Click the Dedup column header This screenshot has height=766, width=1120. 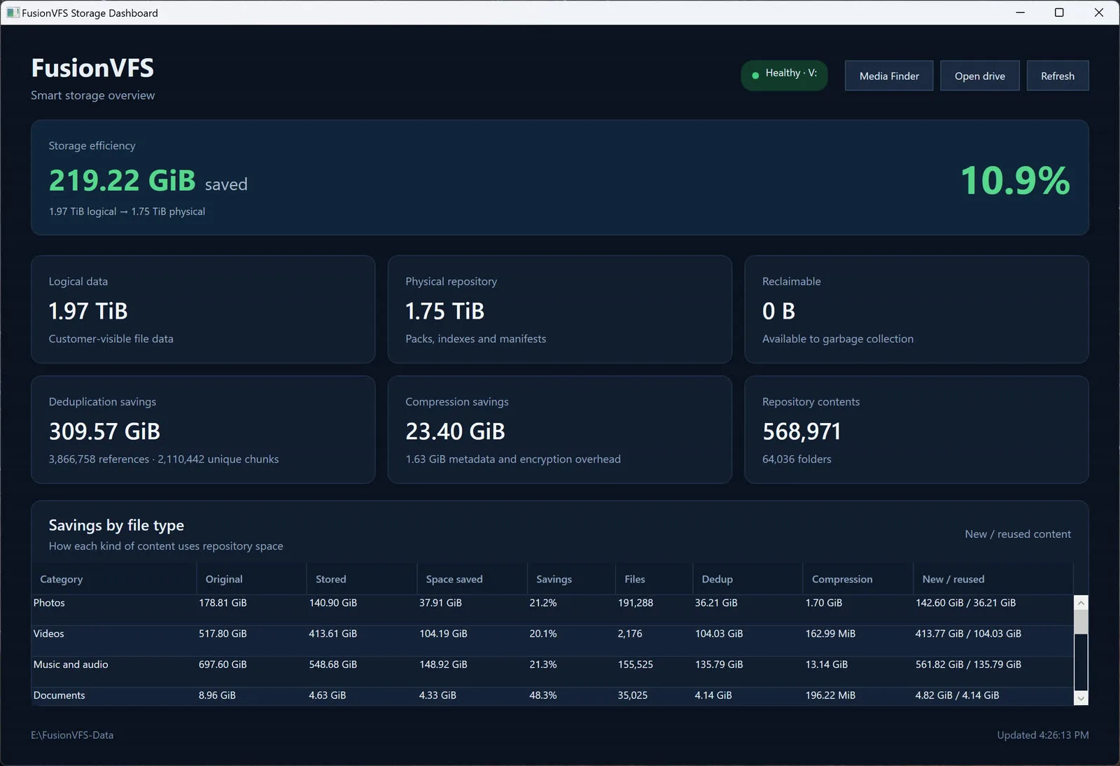[x=748, y=579]
